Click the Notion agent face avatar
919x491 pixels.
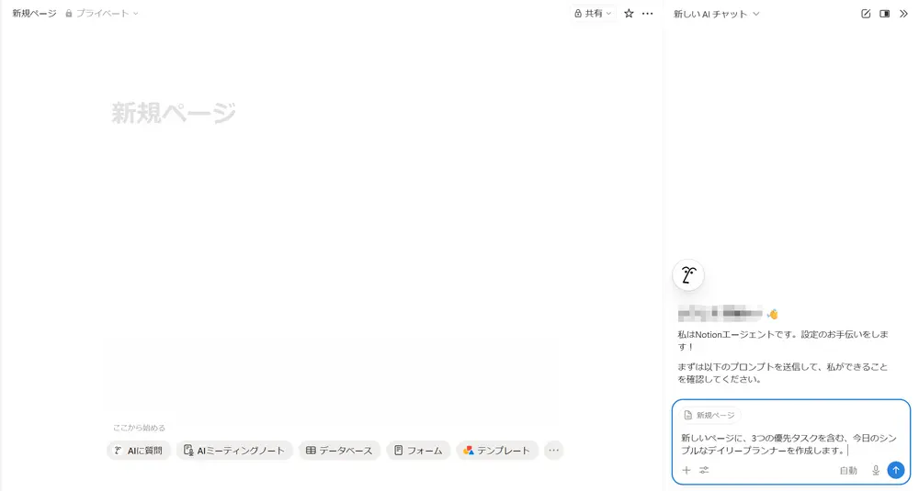coord(688,275)
